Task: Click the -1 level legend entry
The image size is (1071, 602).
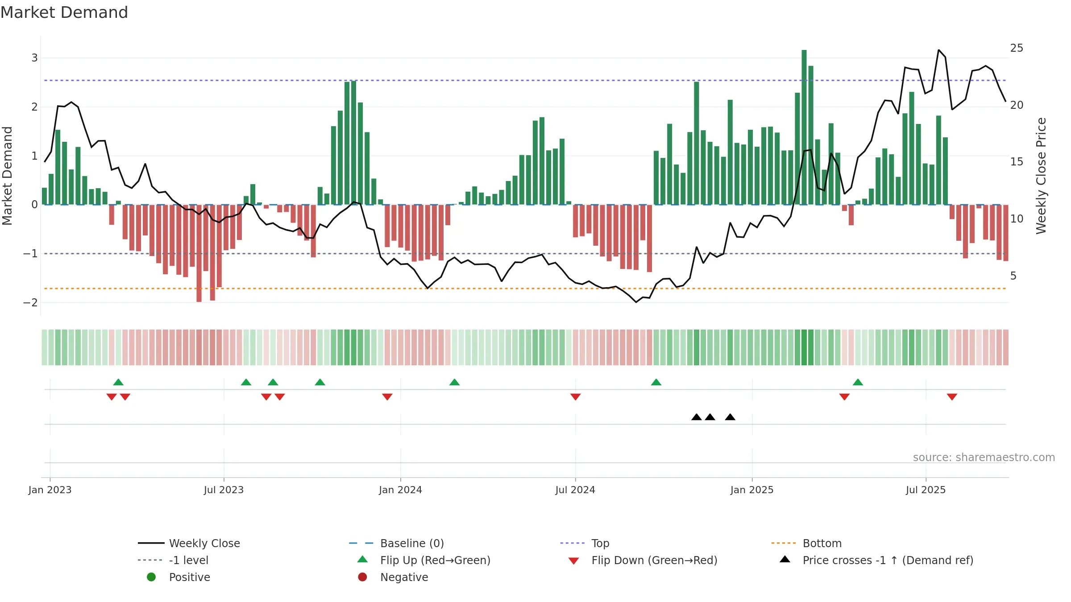Action: click(x=173, y=560)
